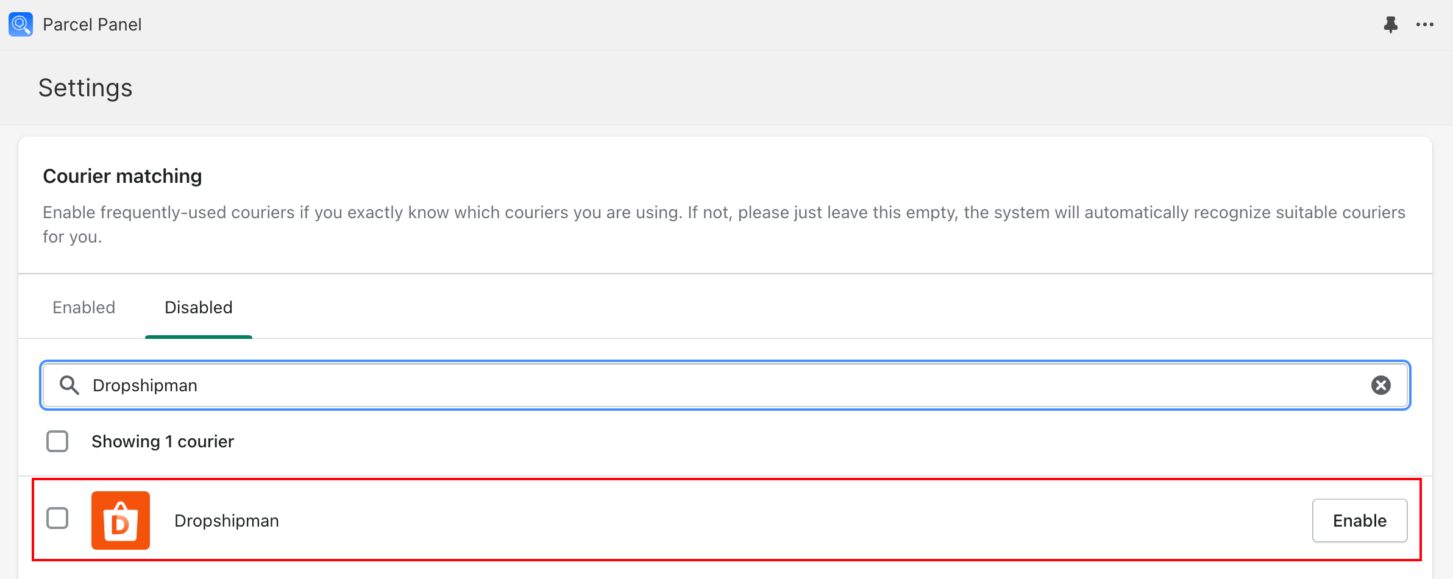Enable the Dropshipman courier
1453x579 pixels.
(x=1360, y=520)
